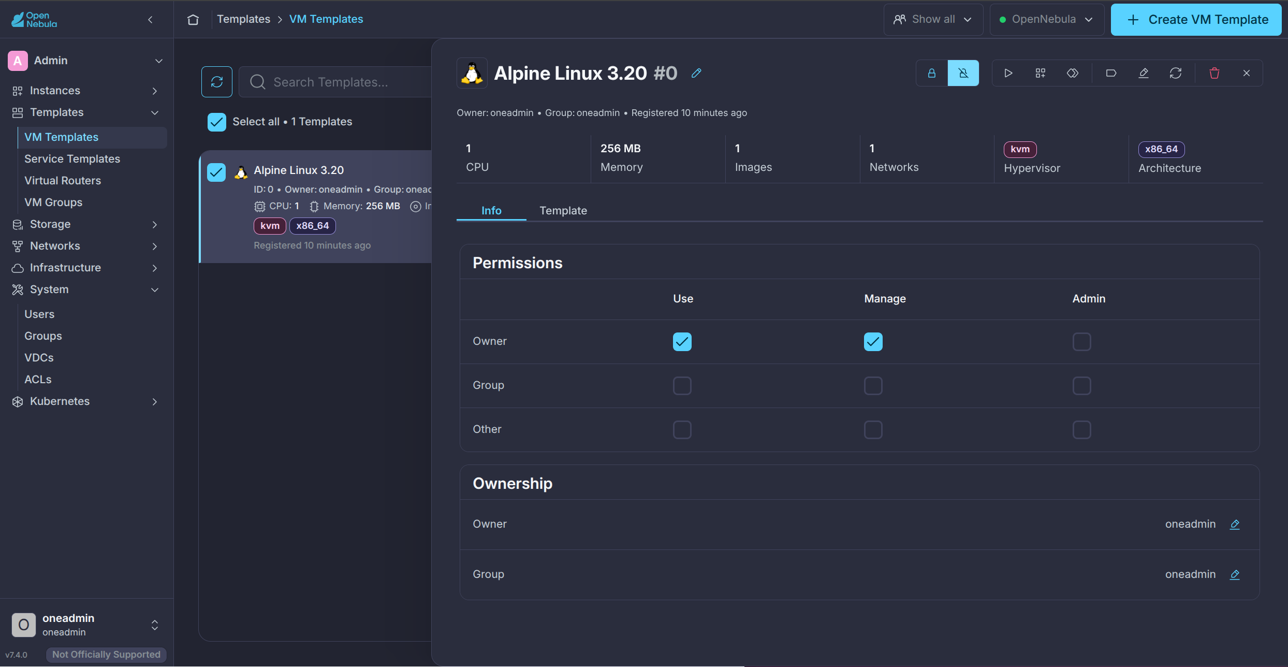Image resolution: width=1288 pixels, height=667 pixels.
Task: Click the x86_64 Architecture badge in details
Action: [1161, 149]
